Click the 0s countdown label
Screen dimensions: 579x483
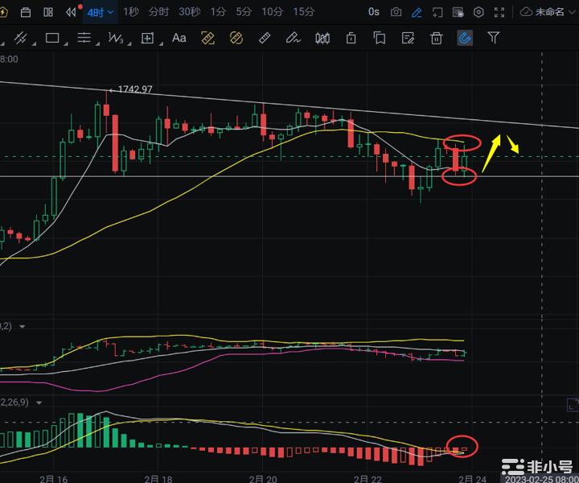[x=374, y=12]
